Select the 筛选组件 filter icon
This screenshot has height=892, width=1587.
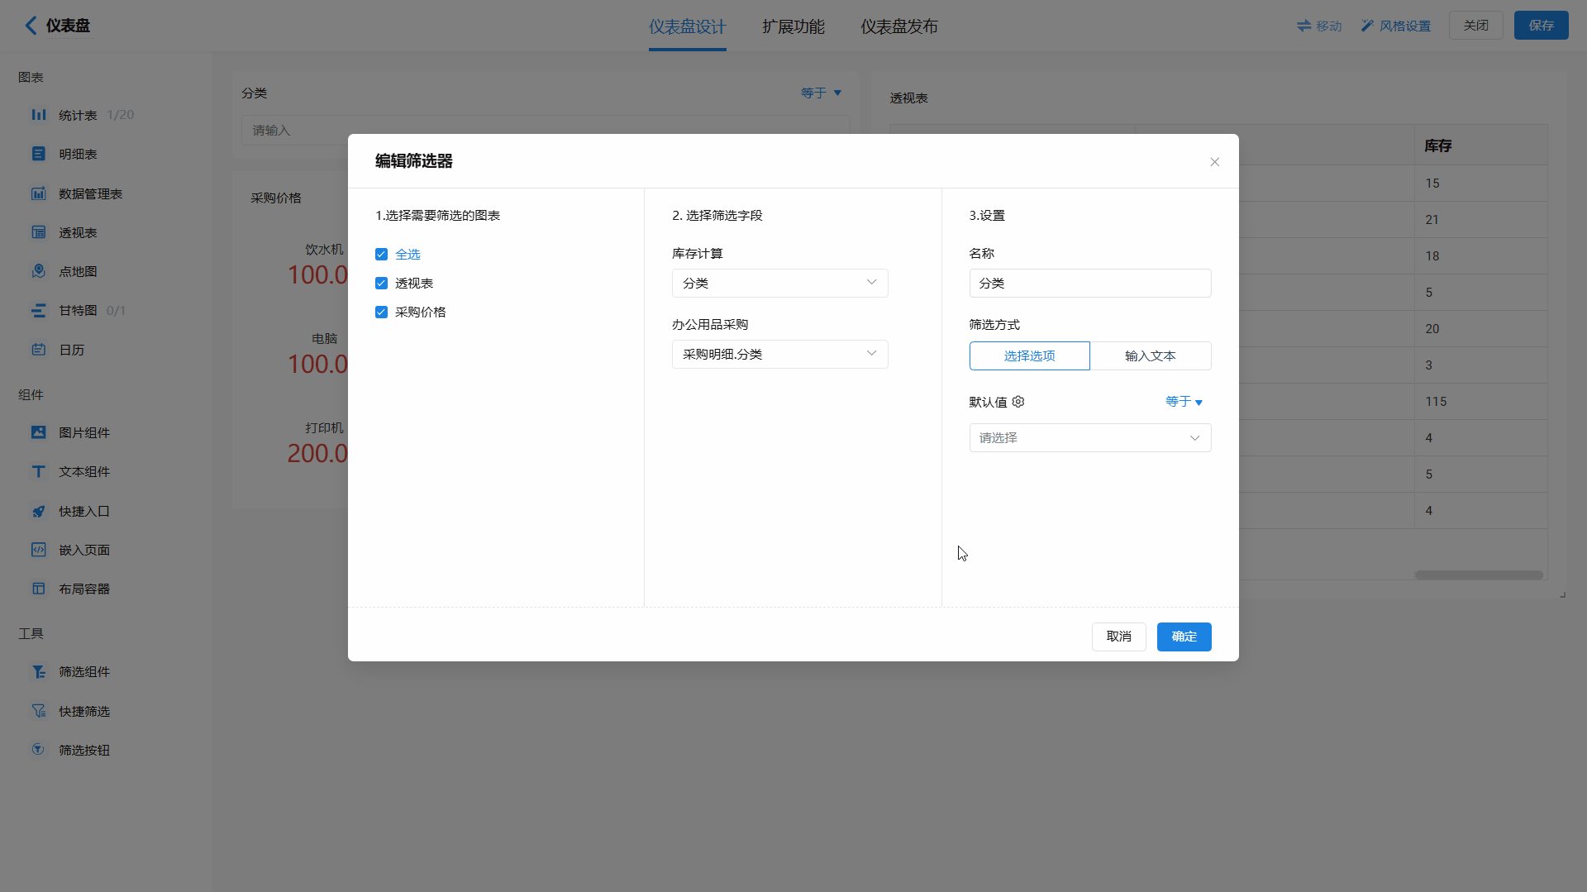(x=39, y=671)
